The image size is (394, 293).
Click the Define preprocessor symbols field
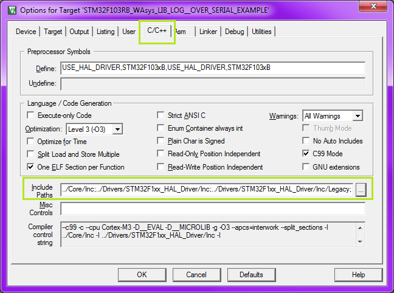coord(213,68)
